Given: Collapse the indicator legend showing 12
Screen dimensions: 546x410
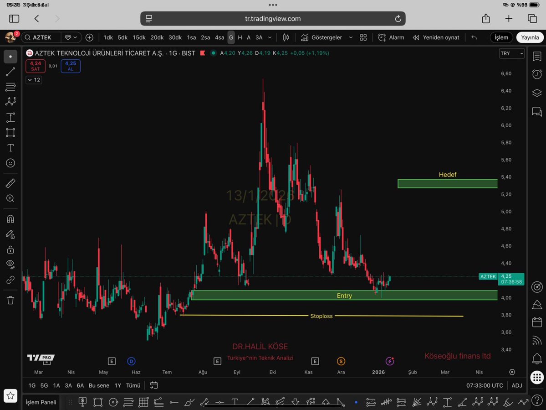Looking at the screenshot, I should coord(34,80).
